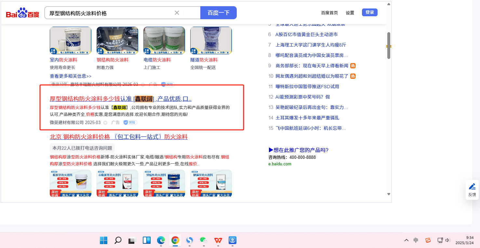Click the 保障 badge on the 微曼建材 ad
The height and width of the screenshot is (248, 480).
pyautogui.click(x=130, y=122)
